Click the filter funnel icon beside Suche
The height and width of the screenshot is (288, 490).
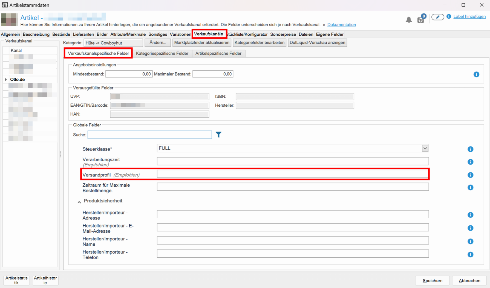[x=218, y=135]
